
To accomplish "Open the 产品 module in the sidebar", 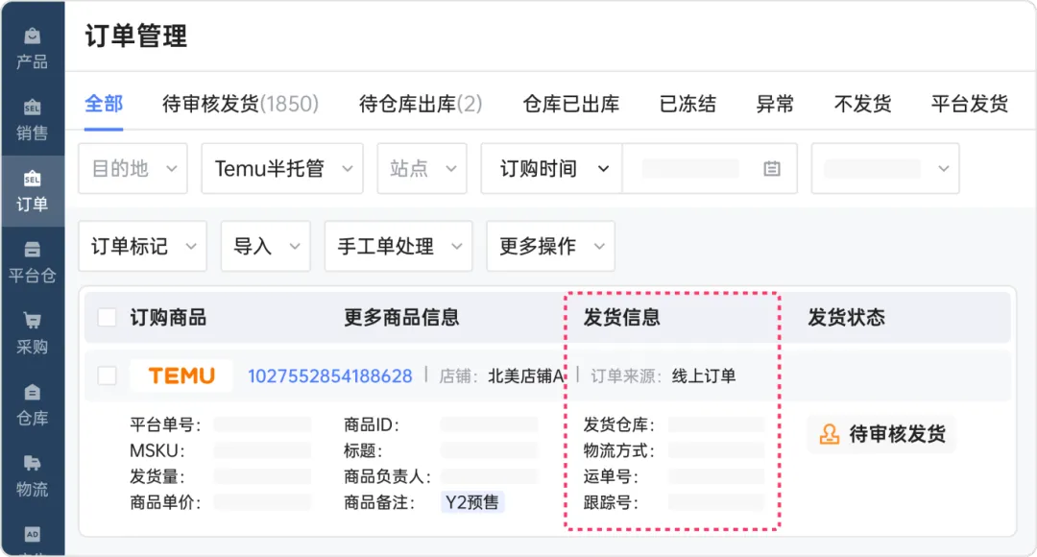I will [x=33, y=43].
